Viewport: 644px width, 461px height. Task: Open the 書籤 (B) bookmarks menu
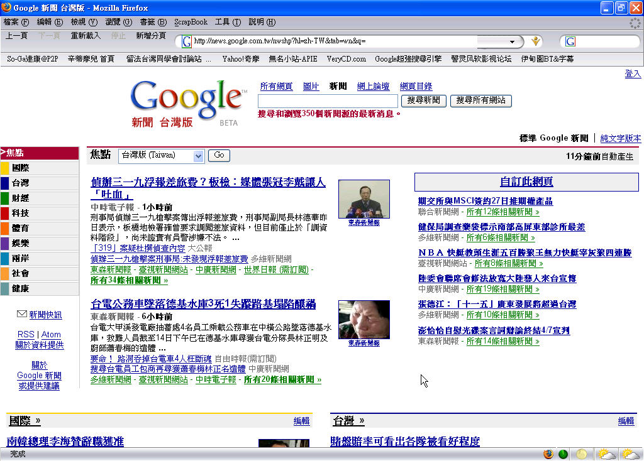tap(153, 22)
